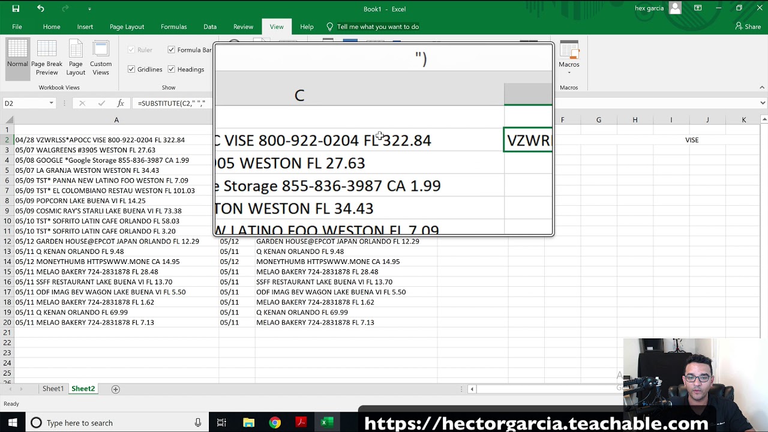This screenshot has height=432, width=768.
Task: Open Page Break Preview view
Action: (47, 59)
